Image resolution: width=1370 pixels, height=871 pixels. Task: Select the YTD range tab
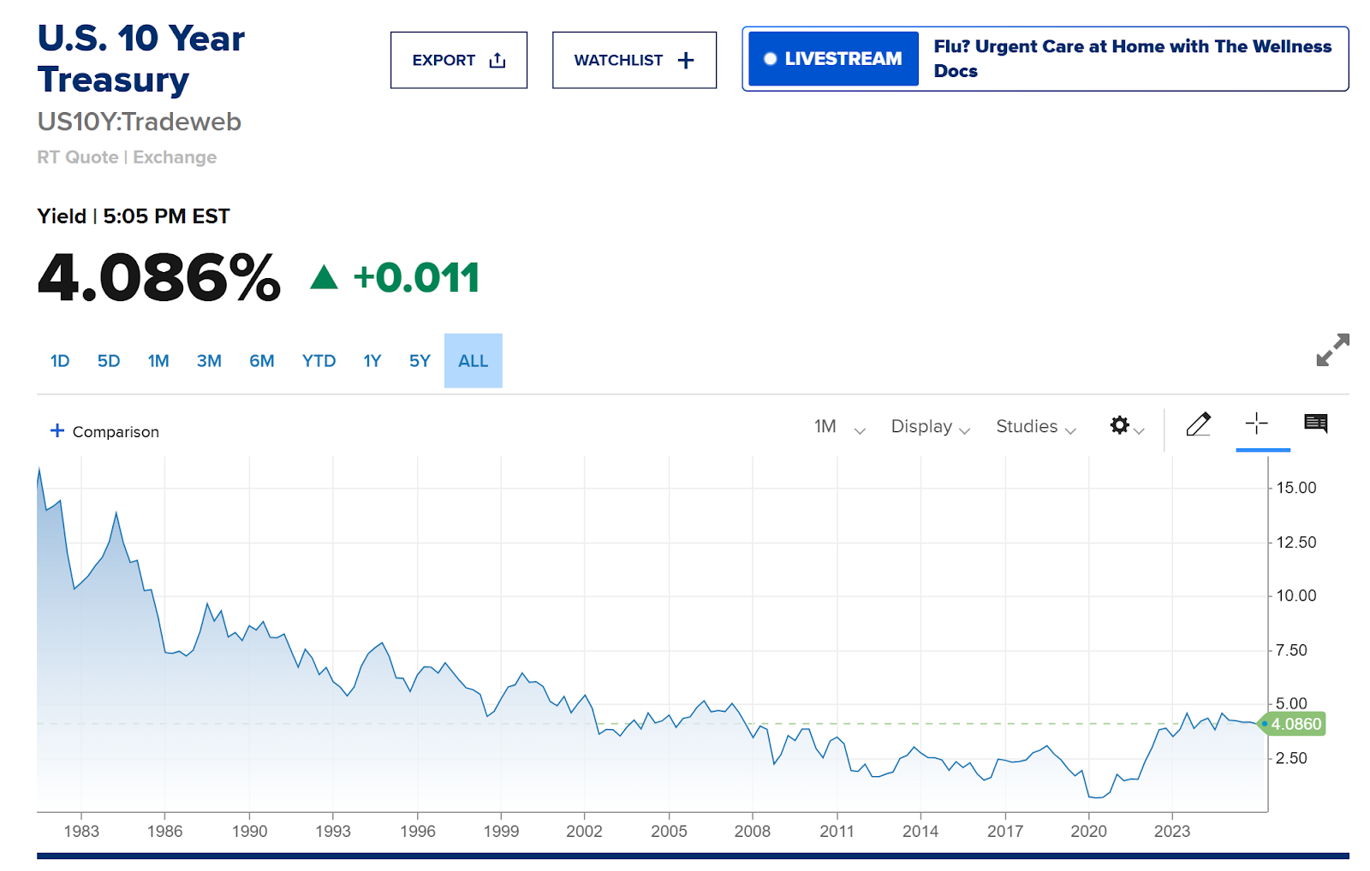tap(319, 361)
